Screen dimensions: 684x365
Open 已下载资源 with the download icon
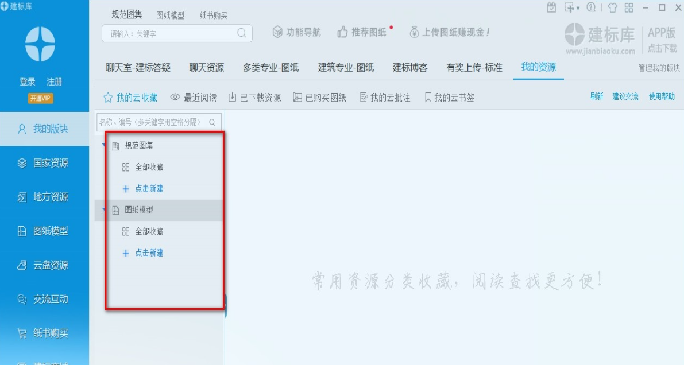(255, 98)
